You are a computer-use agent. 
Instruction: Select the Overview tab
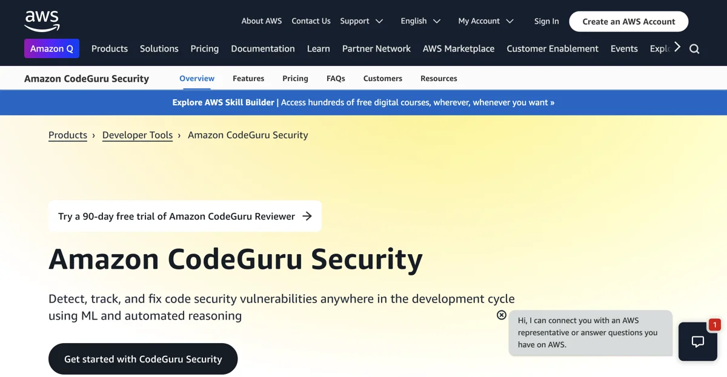click(x=197, y=78)
